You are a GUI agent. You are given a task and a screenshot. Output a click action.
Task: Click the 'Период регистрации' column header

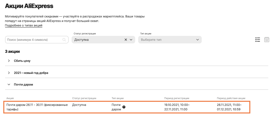click(x=177, y=98)
